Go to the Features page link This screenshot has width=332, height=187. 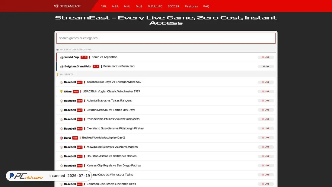click(x=191, y=6)
